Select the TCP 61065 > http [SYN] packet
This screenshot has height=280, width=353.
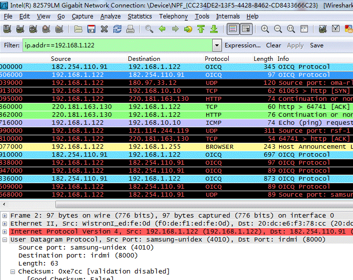[177, 91]
